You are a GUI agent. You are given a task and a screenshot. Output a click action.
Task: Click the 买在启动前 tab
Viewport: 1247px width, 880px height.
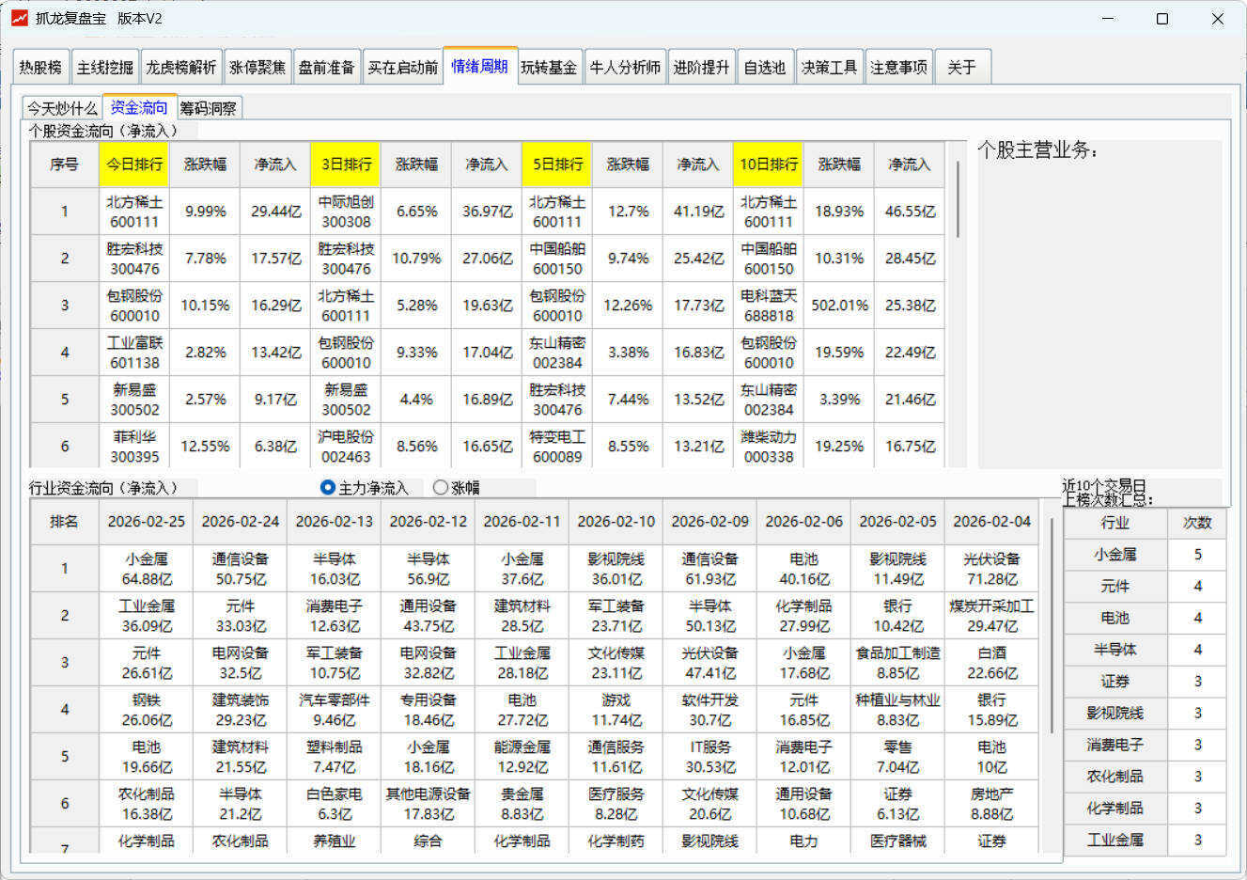click(402, 66)
